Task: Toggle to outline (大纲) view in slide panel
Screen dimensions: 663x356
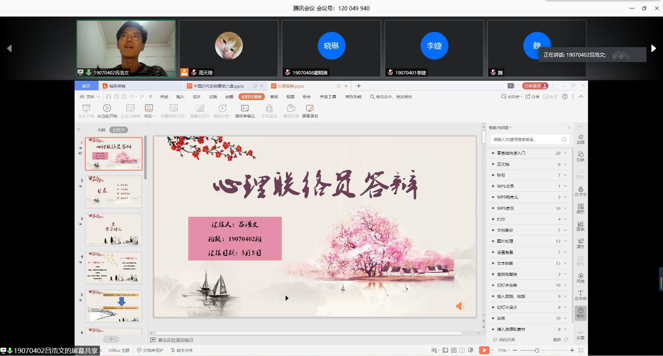Action: point(101,130)
